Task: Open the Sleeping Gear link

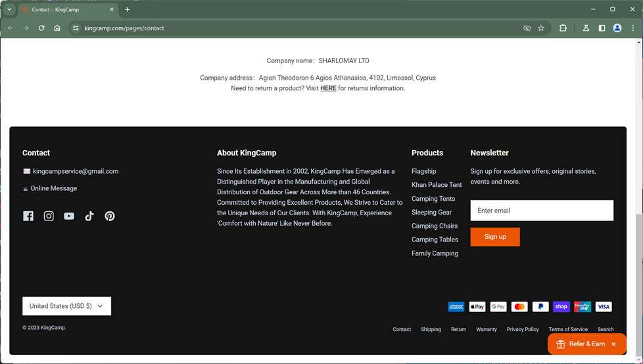Action: pyautogui.click(x=431, y=212)
